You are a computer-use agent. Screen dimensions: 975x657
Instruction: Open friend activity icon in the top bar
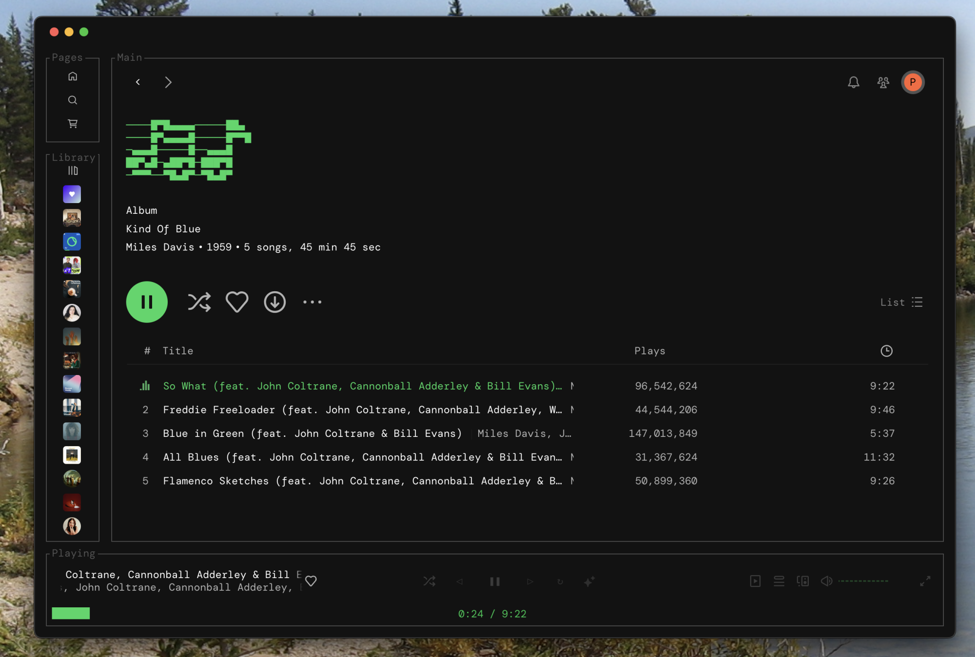(x=883, y=82)
